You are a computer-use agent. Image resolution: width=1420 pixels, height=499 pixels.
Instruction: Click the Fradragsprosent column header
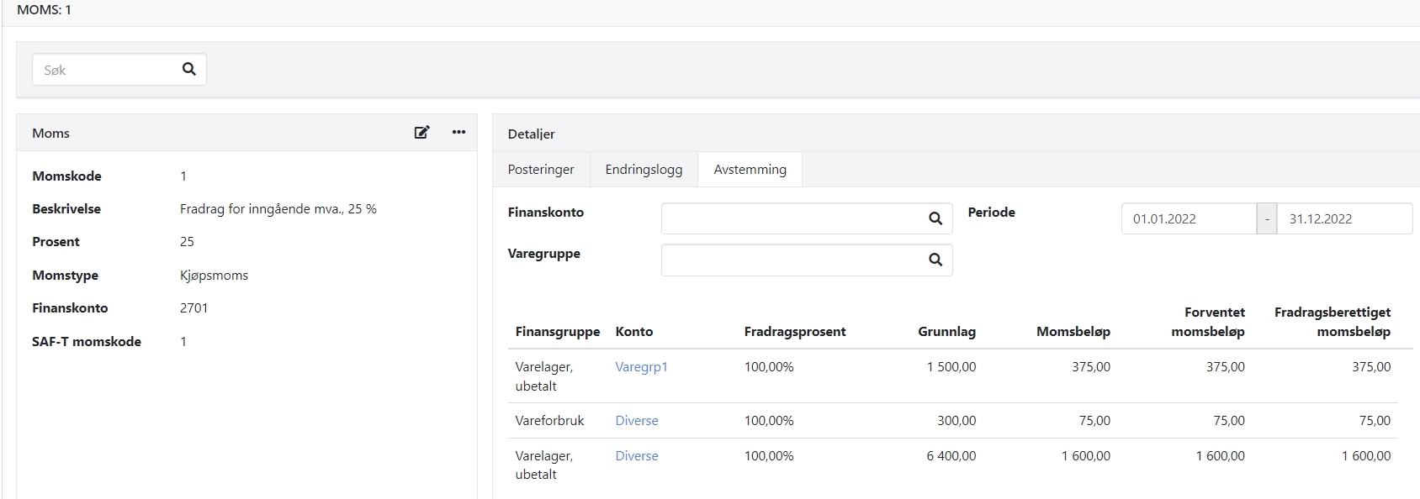(x=794, y=332)
